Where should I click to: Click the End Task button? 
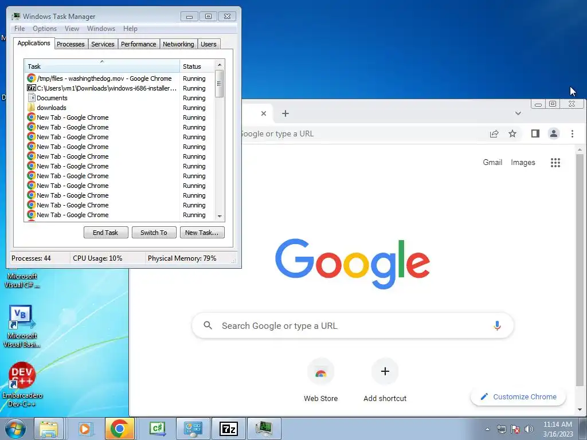pos(105,233)
